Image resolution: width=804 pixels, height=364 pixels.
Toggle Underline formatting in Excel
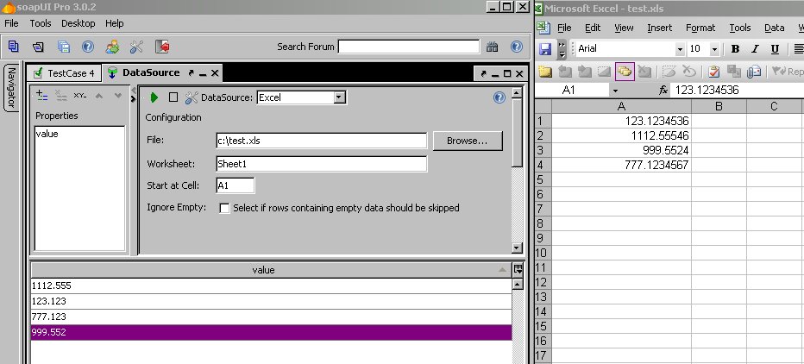(775, 48)
